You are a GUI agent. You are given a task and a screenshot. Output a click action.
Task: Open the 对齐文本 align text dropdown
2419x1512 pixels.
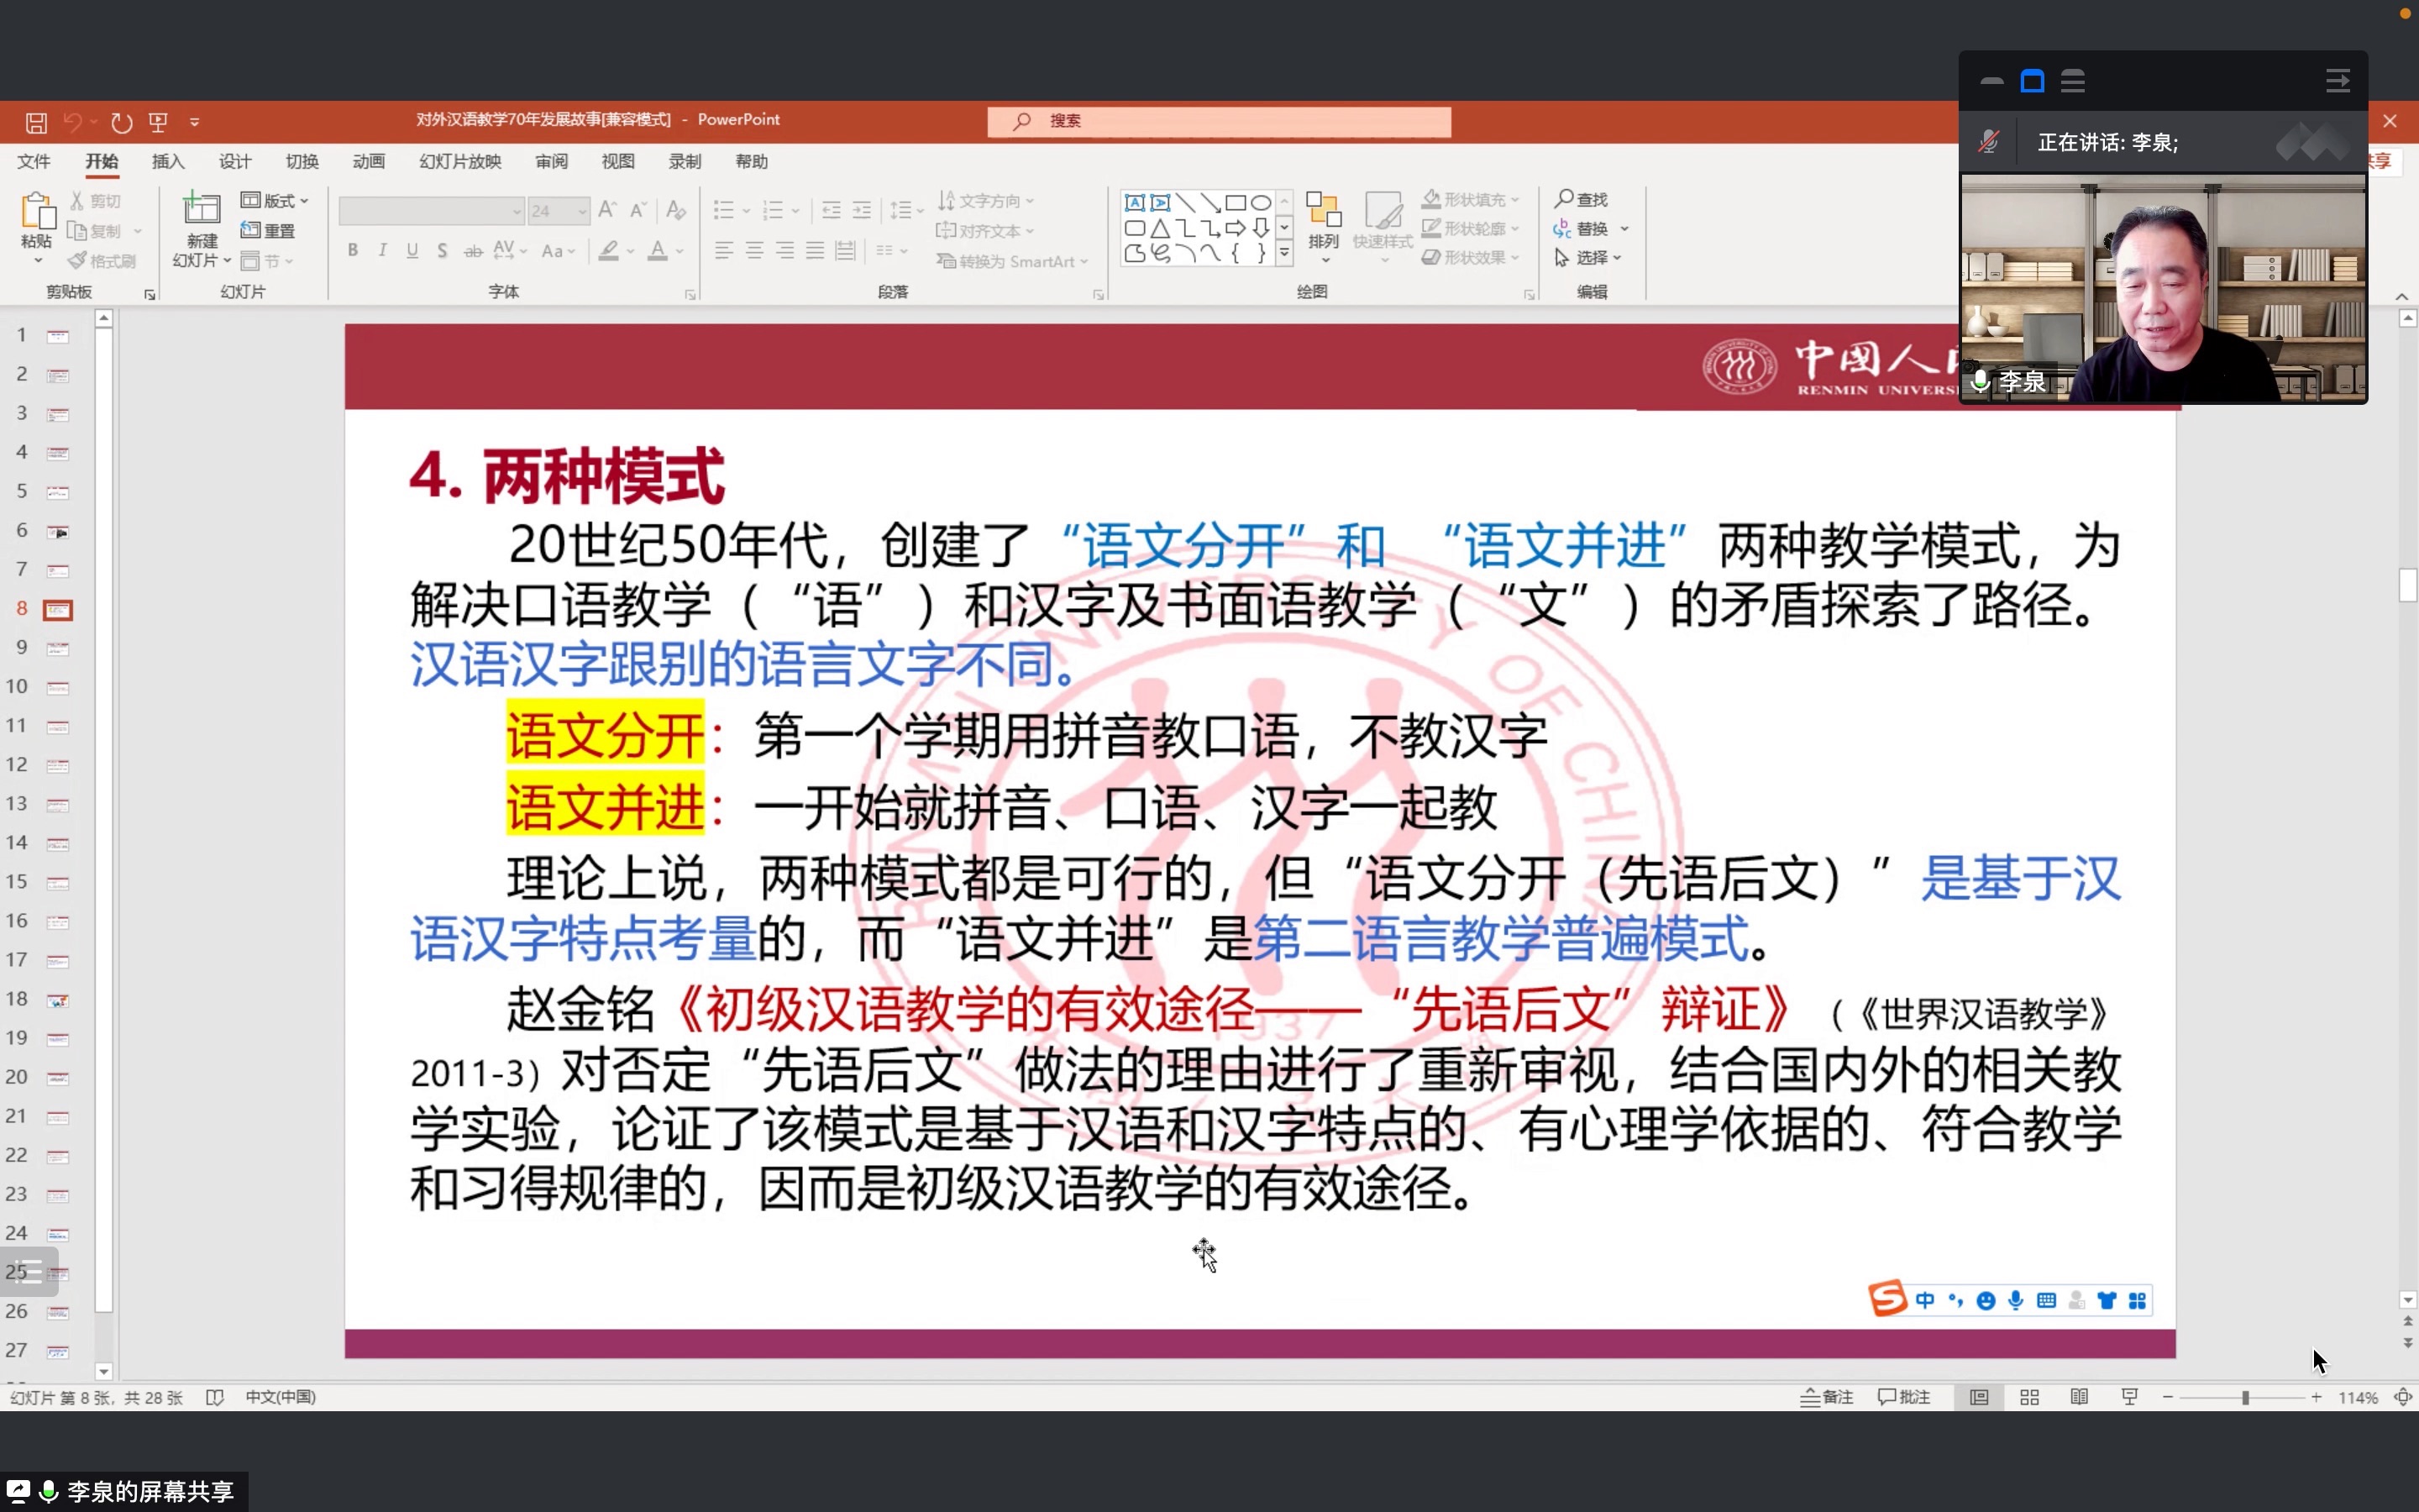click(x=985, y=231)
